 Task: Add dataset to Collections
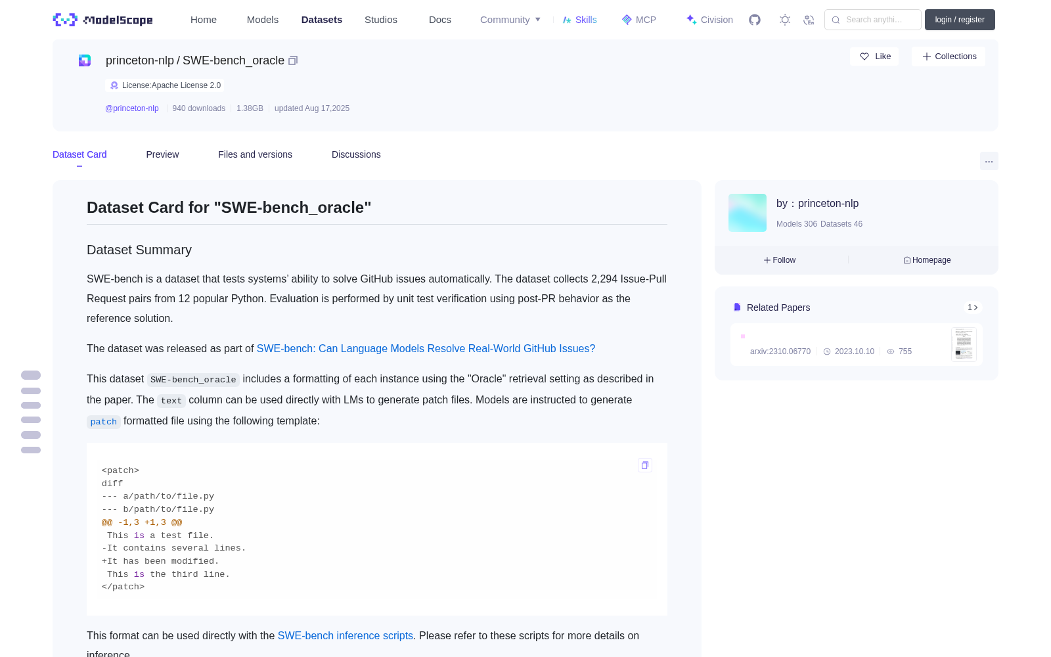click(949, 57)
